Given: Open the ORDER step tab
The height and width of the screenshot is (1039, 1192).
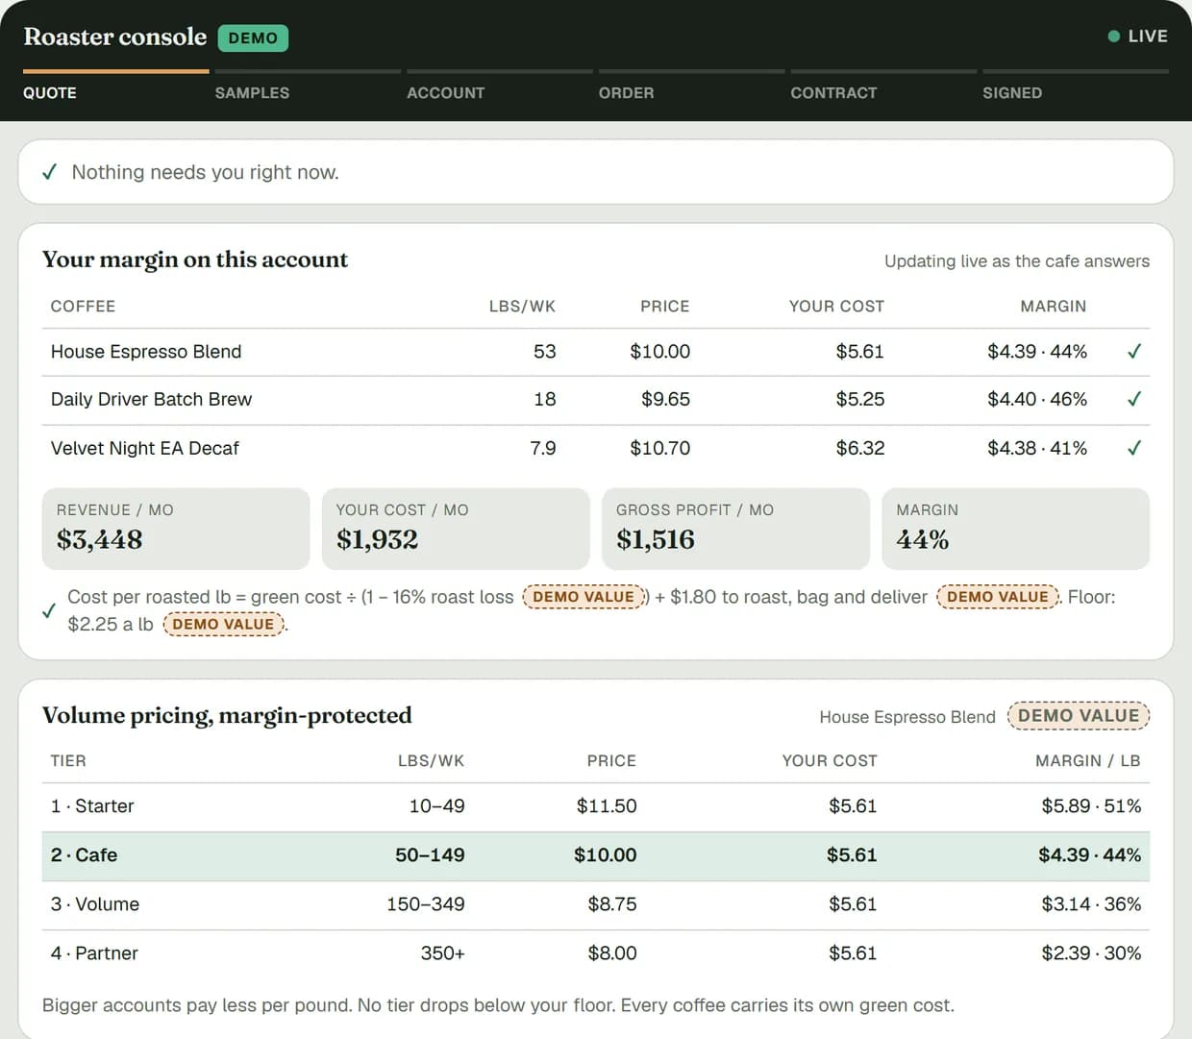Looking at the screenshot, I should point(691,87).
